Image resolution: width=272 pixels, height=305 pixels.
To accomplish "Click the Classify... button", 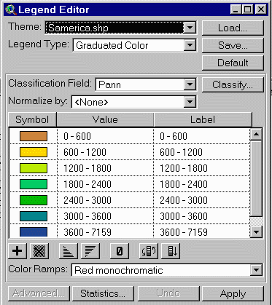I will click(233, 84).
